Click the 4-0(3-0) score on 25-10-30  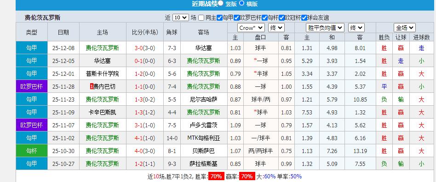point(144,151)
